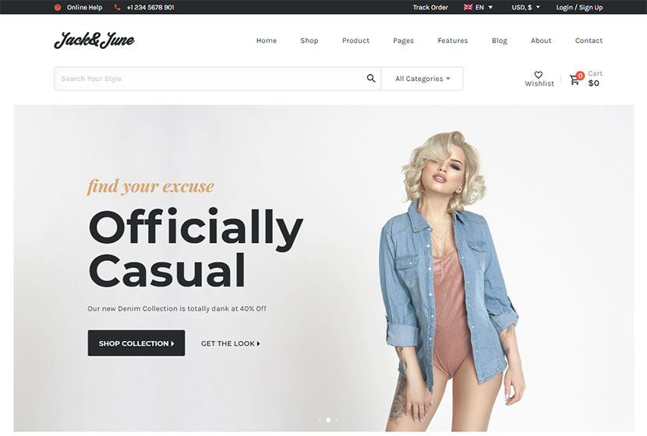Open the shopping cart icon
647x436 pixels.
coord(574,80)
